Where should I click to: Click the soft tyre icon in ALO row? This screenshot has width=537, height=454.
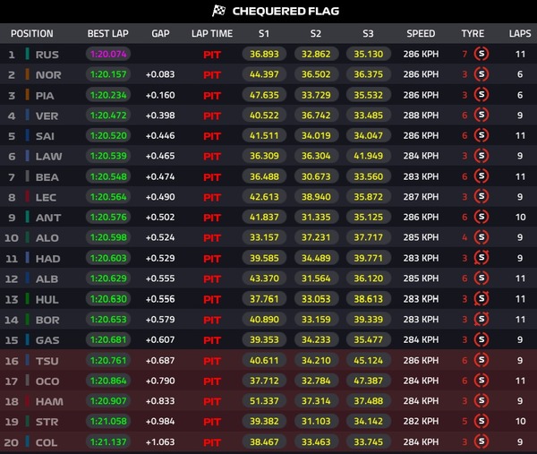(x=482, y=237)
